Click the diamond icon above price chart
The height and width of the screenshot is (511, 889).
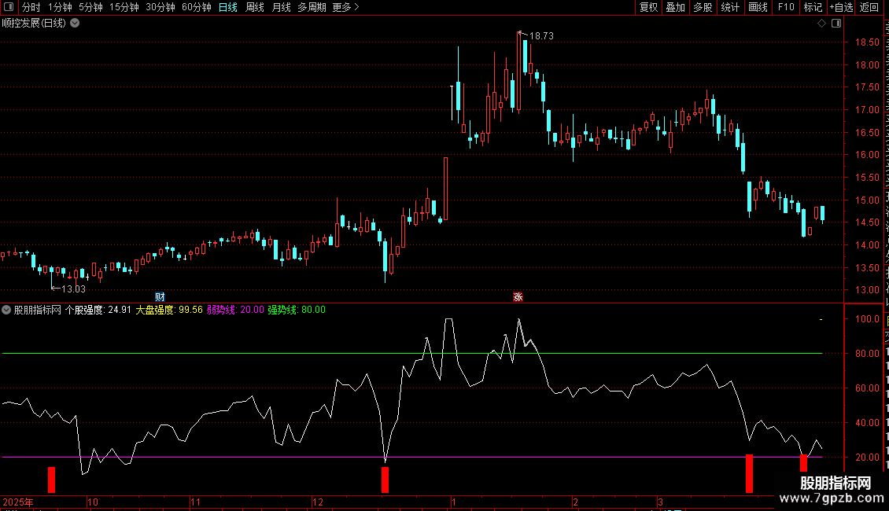pos(821,24)
